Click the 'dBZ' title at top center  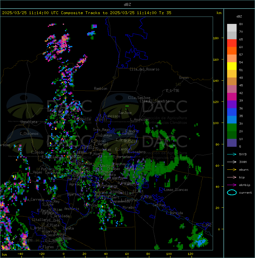coord(128,4)
